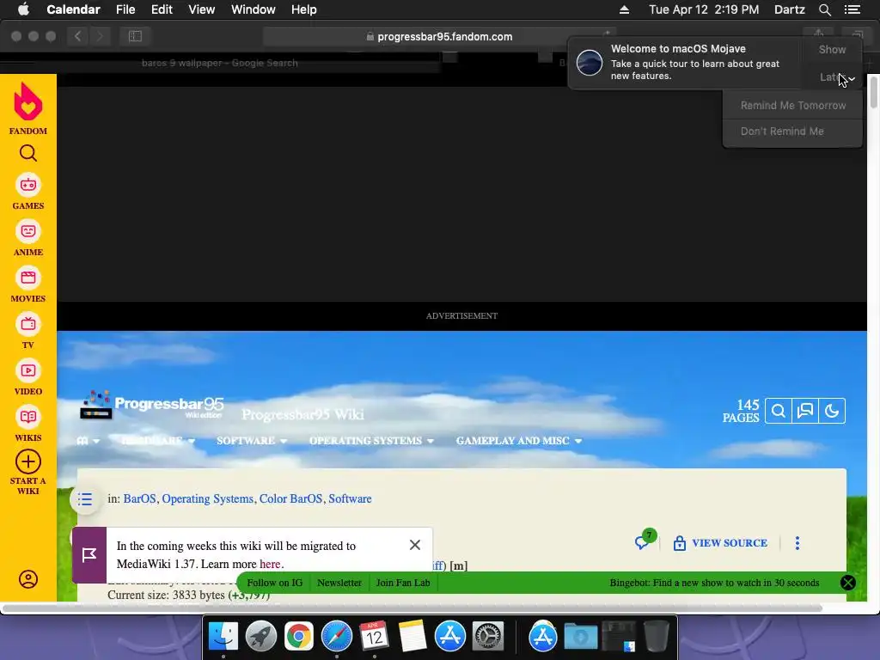Choose Don't Remind Me option
Viewport: 880px width, 660px height.
tap(792, 131)
